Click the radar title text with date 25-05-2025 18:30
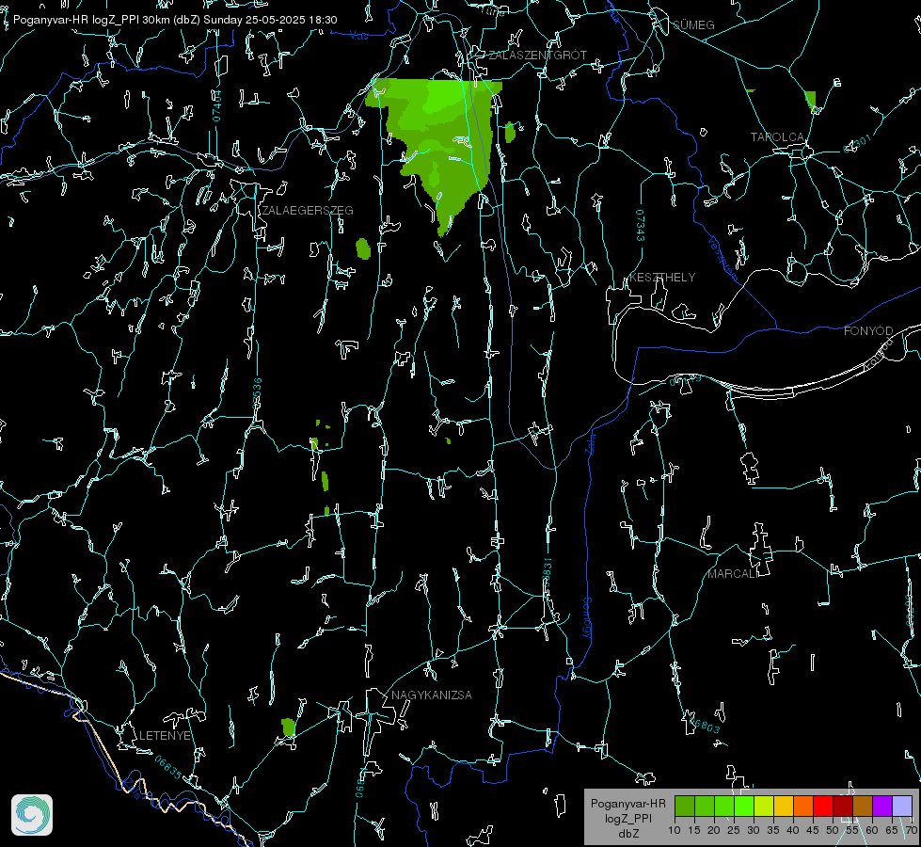The width and height of the screenshot is (921, 847). pos(175,20)
